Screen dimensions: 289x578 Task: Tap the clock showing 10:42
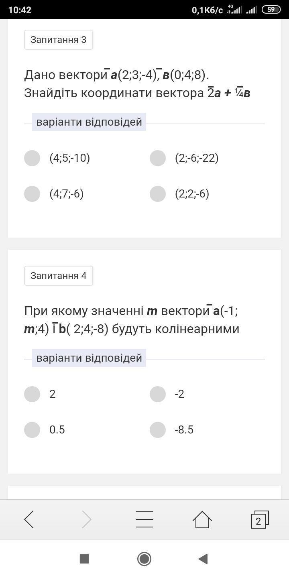click(20, 10)
